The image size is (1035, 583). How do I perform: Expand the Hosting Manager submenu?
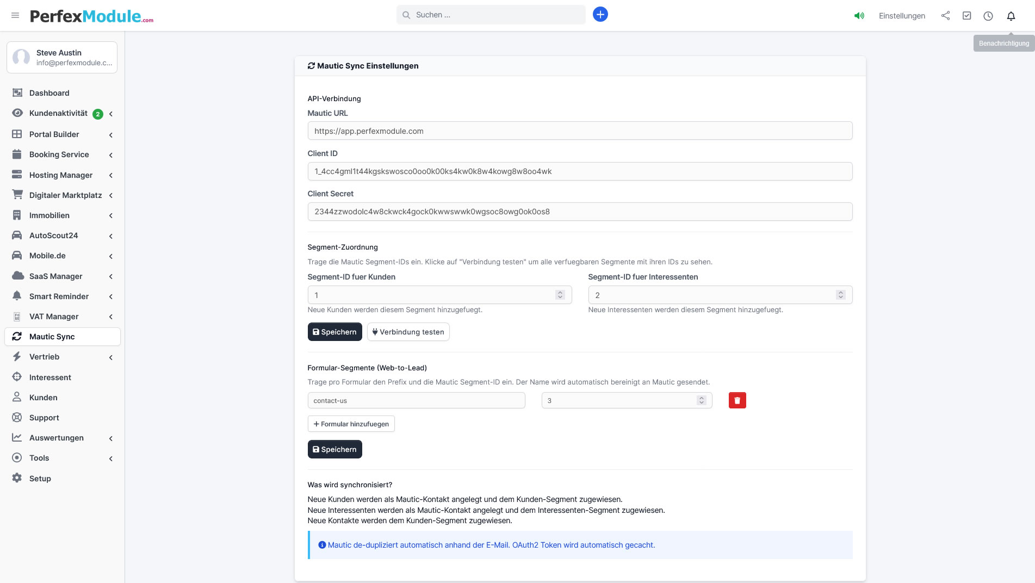110,175
